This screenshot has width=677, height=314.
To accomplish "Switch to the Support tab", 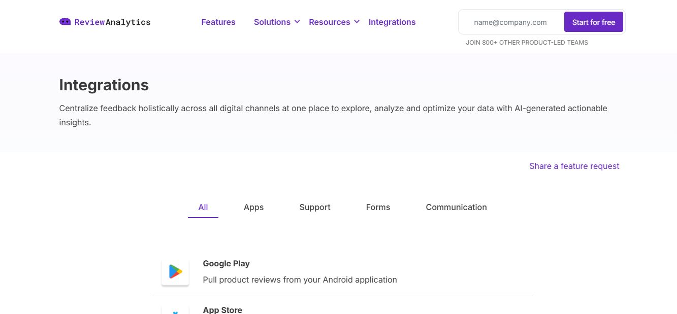I will point(315,207).
